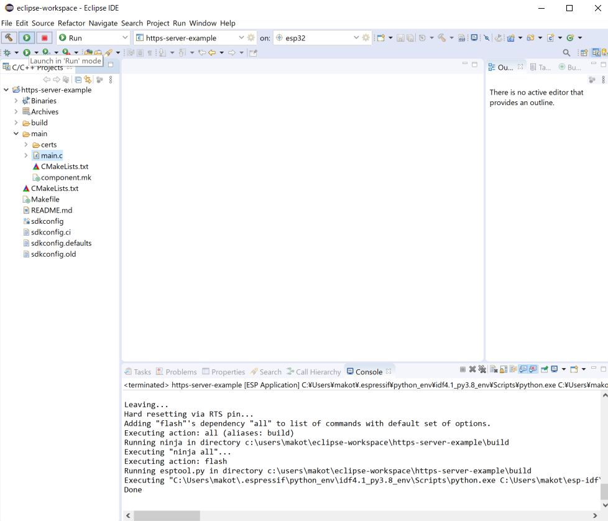Image resolution: width=608 pixels, height=521 pixels.
Task: Click the Console vertical scrollbar thumb
Action: [x=604, y=491]
